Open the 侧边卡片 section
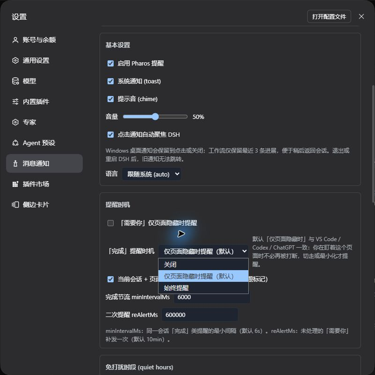375x375 pixels. tap(44, 205)
